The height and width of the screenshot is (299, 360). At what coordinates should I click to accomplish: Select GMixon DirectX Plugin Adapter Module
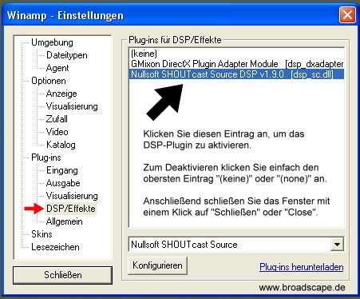pos(236,64)
